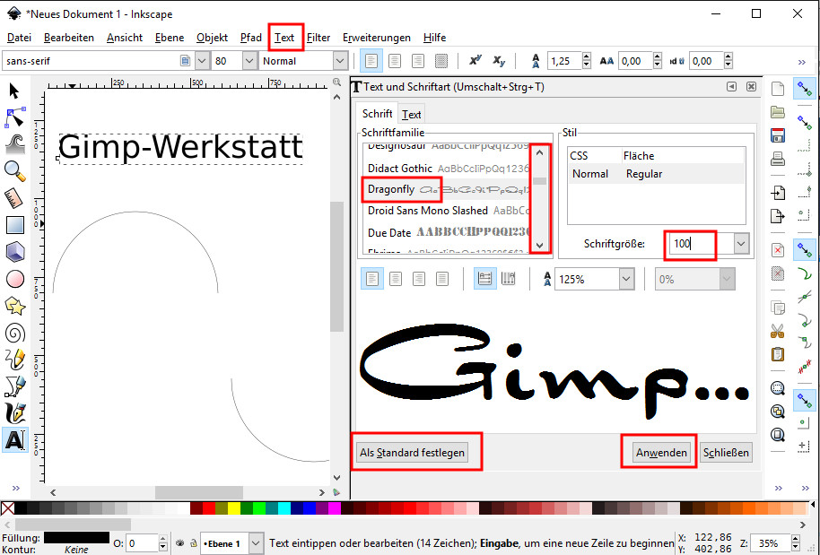Click the export icon
Viewport: 820px width, 555px height.
click(778, 216)
